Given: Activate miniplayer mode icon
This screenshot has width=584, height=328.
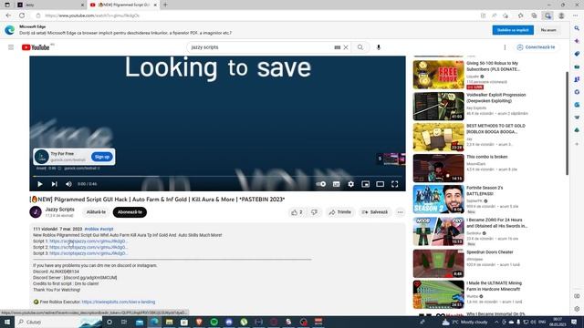Looking at the screenshot, I should coord(366,184).
